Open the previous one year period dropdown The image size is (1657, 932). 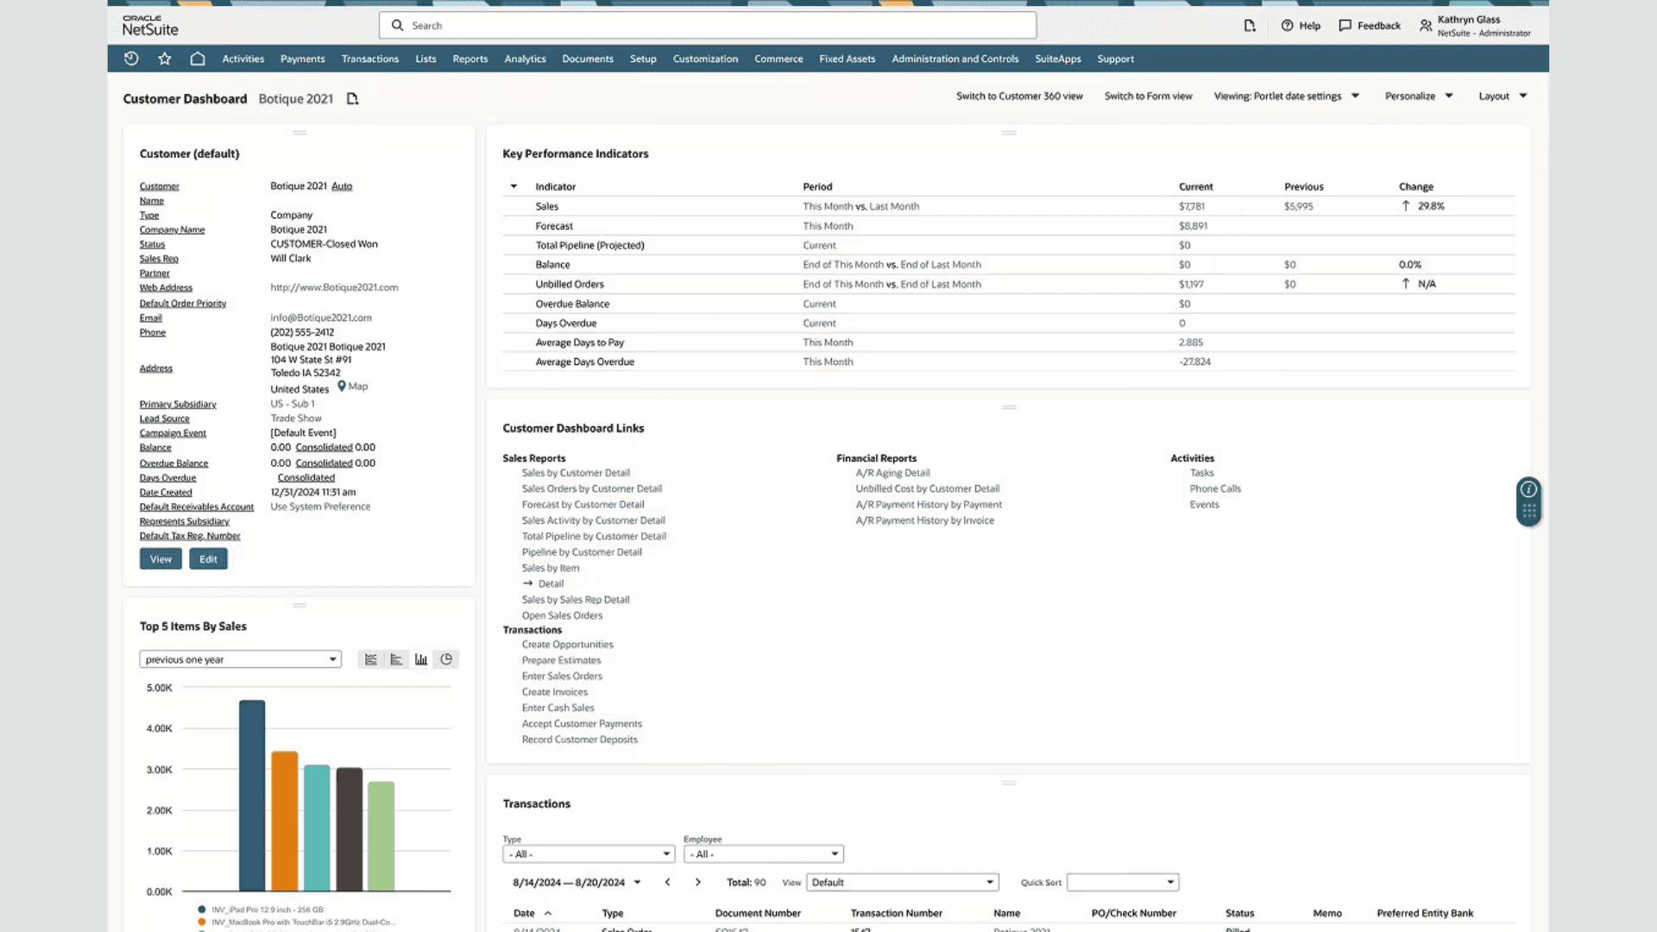tap(240, 659)
